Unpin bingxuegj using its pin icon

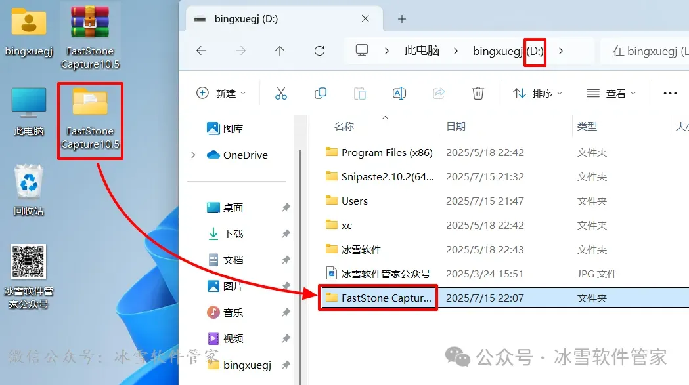pos(286,365)
